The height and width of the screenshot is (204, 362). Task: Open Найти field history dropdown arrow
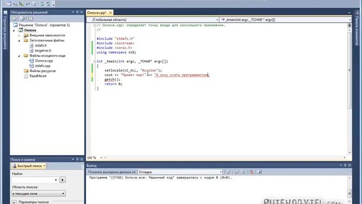pos(55,180)
